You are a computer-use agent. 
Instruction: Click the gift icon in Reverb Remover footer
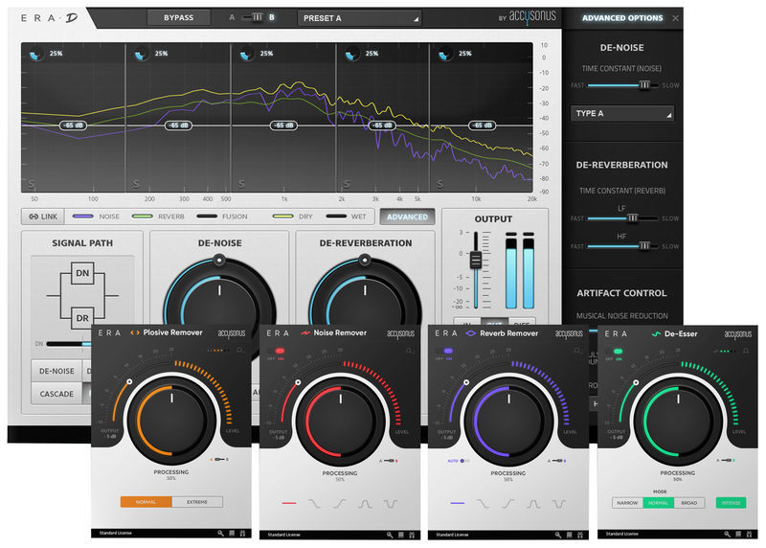(x=580, y=535)
